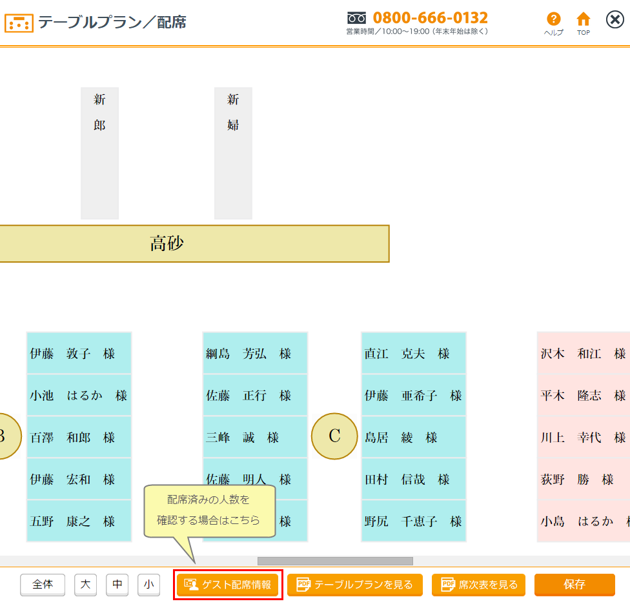View table plan PDF (テーブルプランを見る)
Screen dimensions: 630x606
point(354,585)
